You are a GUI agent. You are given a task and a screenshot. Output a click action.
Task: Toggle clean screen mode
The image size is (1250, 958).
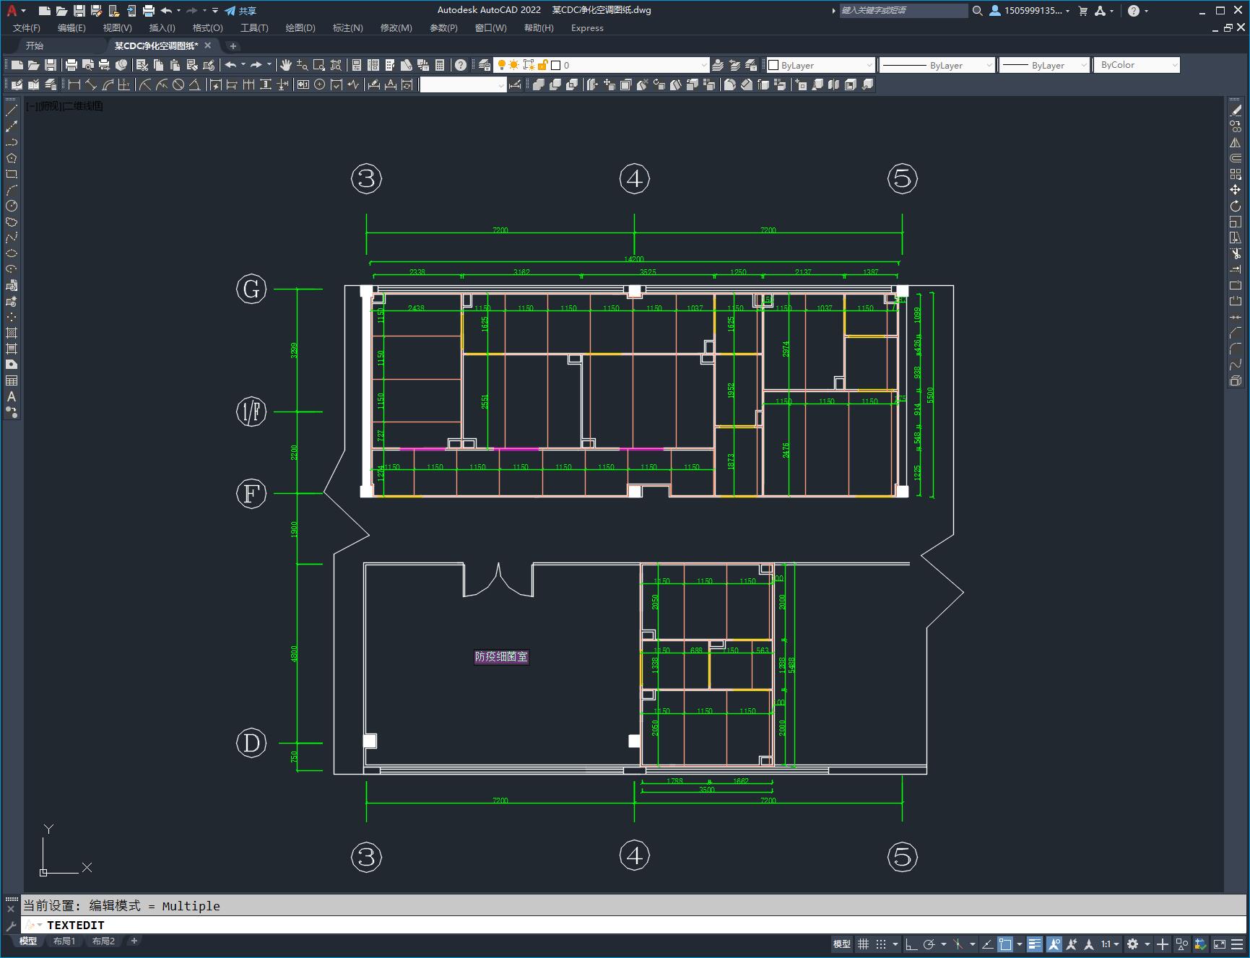pyautogui.click(x=1220, y=944)
